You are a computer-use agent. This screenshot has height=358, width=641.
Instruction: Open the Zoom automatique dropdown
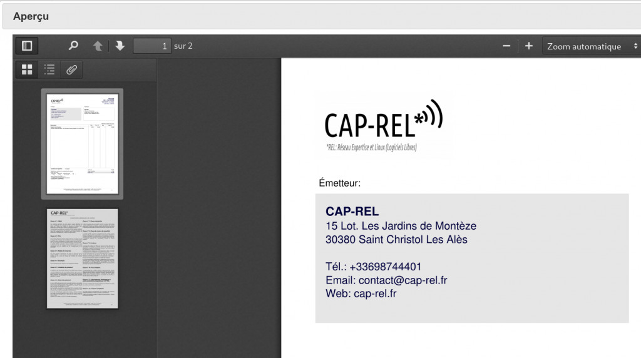click(x=592, y=46)
